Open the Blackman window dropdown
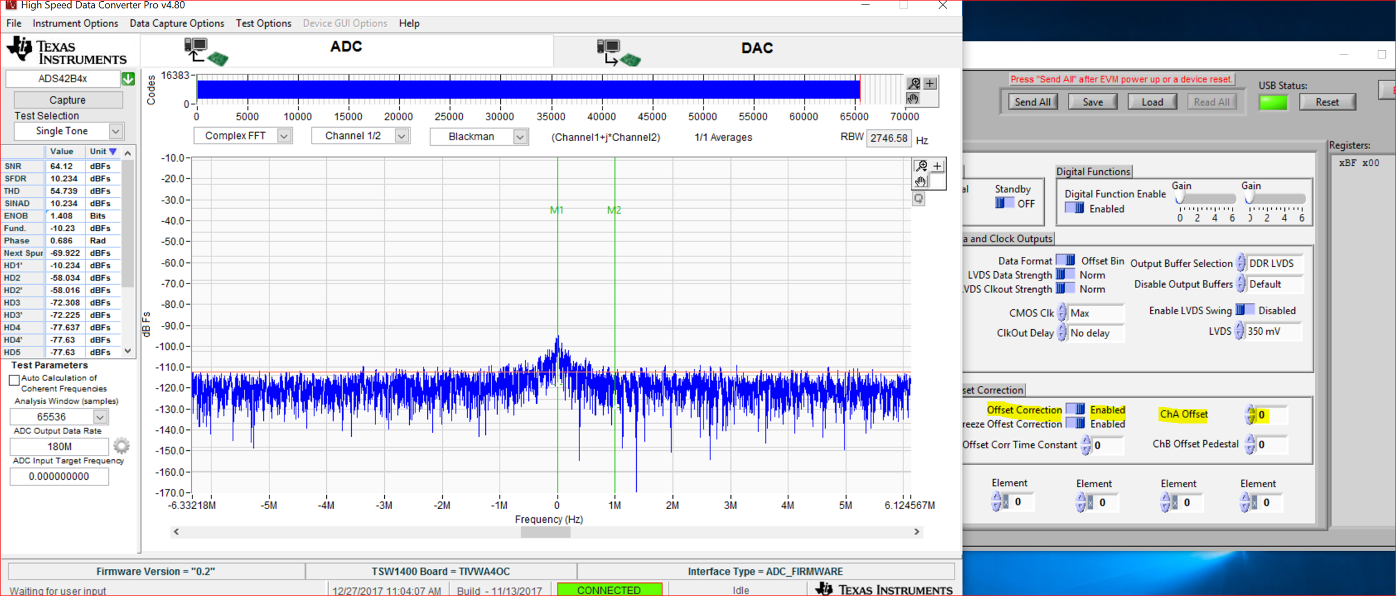Viewport: 1396px width, 596px height. tap(520, 137)
